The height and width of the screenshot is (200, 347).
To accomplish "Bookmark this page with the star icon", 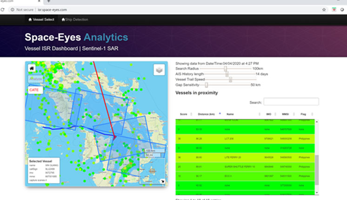I will (324, 9).
